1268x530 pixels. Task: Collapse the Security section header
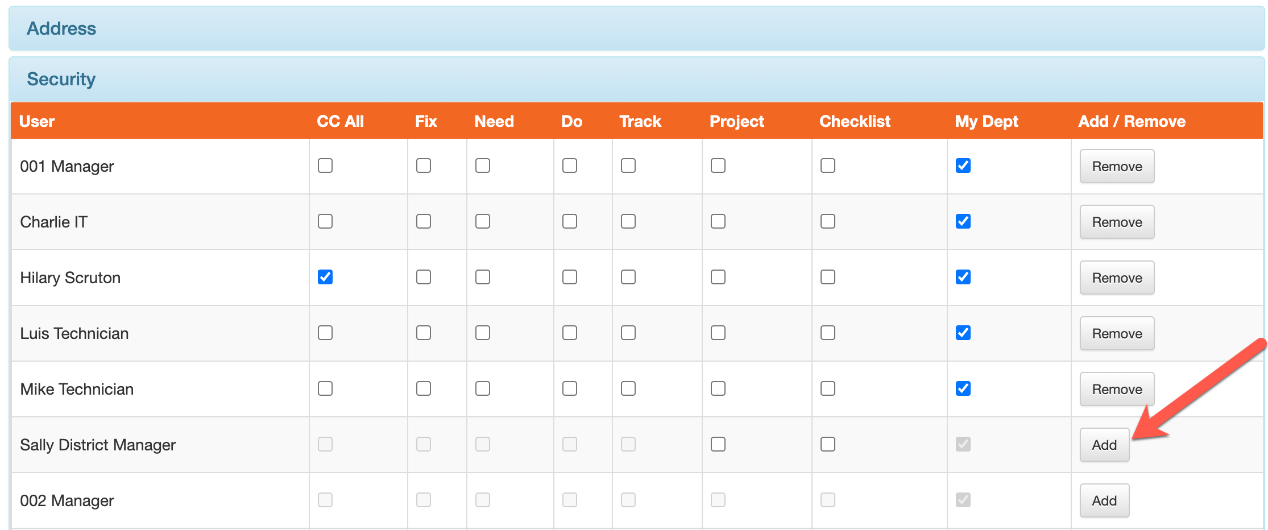pyautogui.click(x=636, y=79)
